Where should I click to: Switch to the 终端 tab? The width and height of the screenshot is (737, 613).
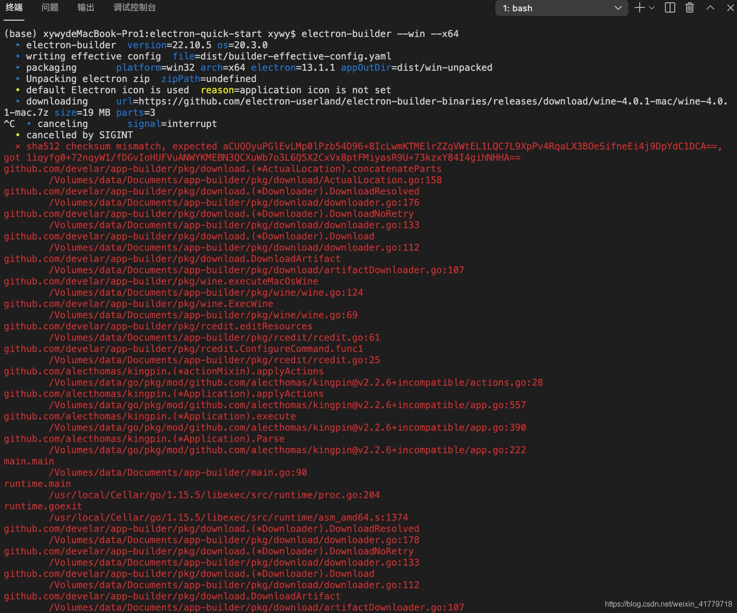point(14,7)
